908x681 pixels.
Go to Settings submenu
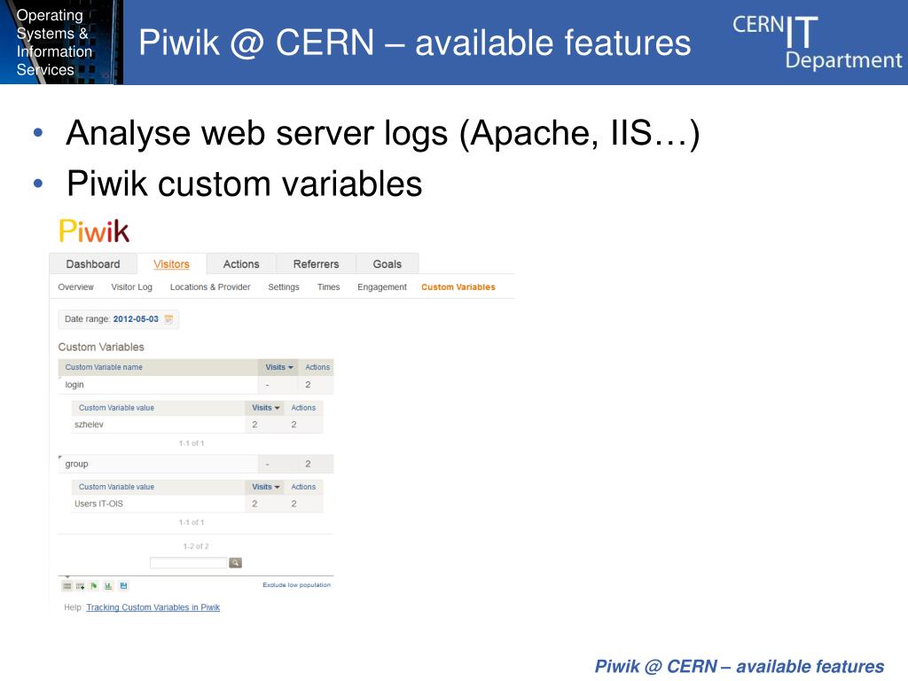coord(284,287)
